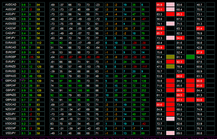The width and height of the screenshot is (217, 139).
Task: Click the red 87.9 cell in EURCHF row
Action: click(x=200, y=52)
